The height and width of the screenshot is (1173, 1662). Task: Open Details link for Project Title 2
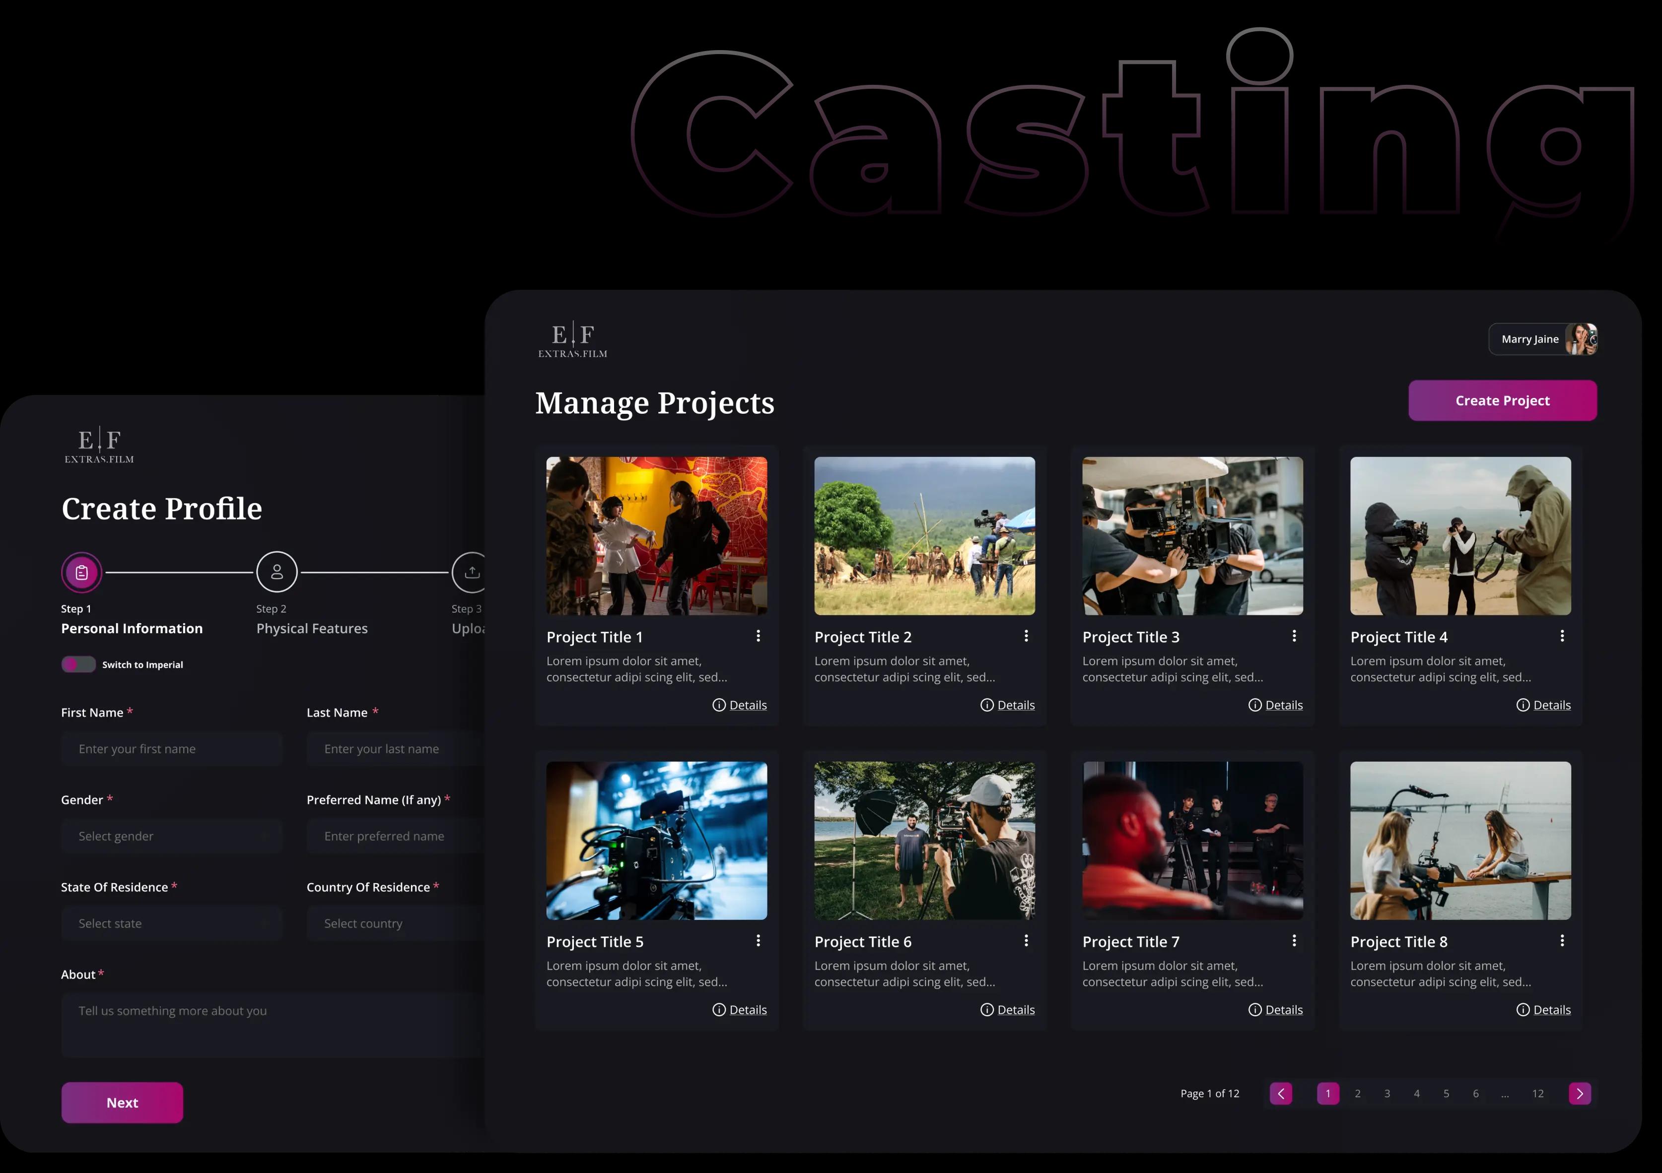pyautogui.click(x=1015, y=705)
